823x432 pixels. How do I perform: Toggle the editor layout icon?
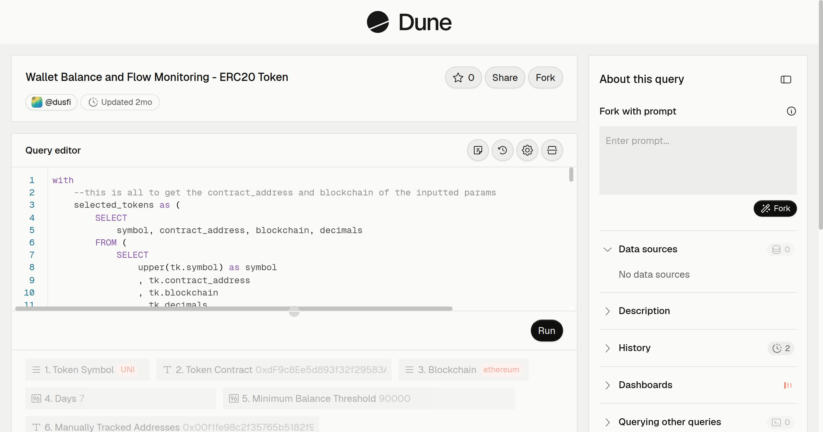[x=552, y=150]
